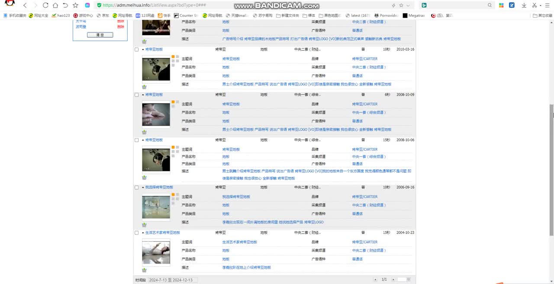Image resolution: width=554 pixels, height=284 pixels.
Task: Open video thumbnail of 2010-03-16 ad
Action: click(x=156, y=69)
